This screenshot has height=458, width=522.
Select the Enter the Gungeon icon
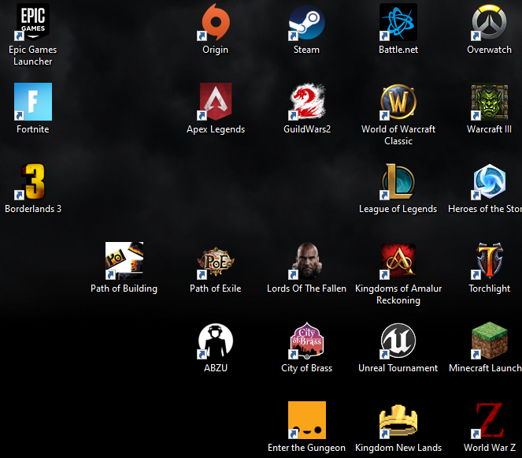pyautogui.click(x=306, y=420)
